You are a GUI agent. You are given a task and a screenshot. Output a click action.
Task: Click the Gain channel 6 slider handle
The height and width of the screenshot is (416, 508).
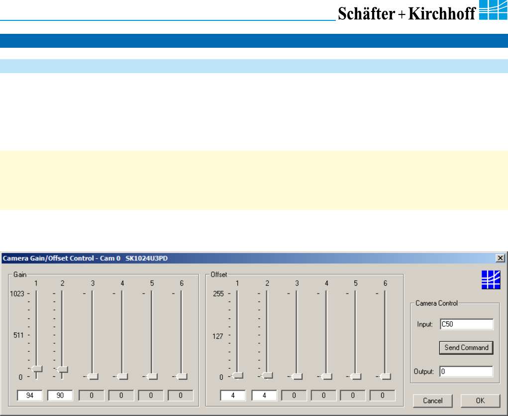182,377
